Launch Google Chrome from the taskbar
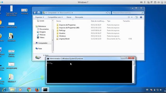The image size is (166, 93). click(29, 90)
